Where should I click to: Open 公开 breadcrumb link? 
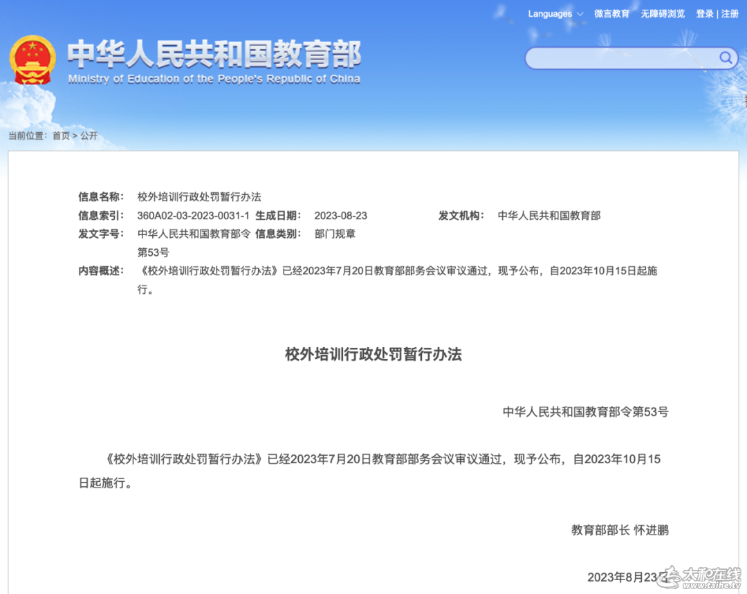89,136
